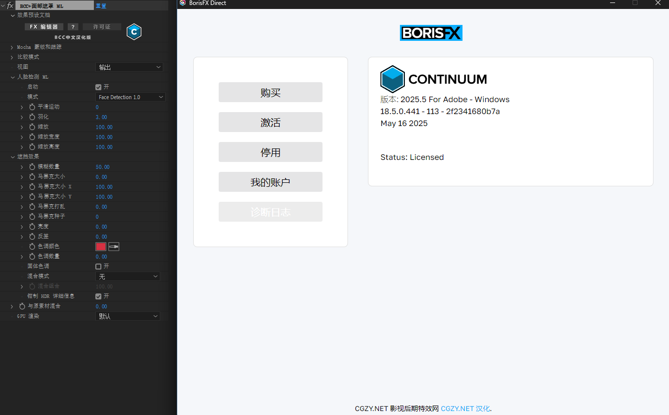
Task: Click the 马赛克大小 X value 100.00
Action: tap(104, 187)
